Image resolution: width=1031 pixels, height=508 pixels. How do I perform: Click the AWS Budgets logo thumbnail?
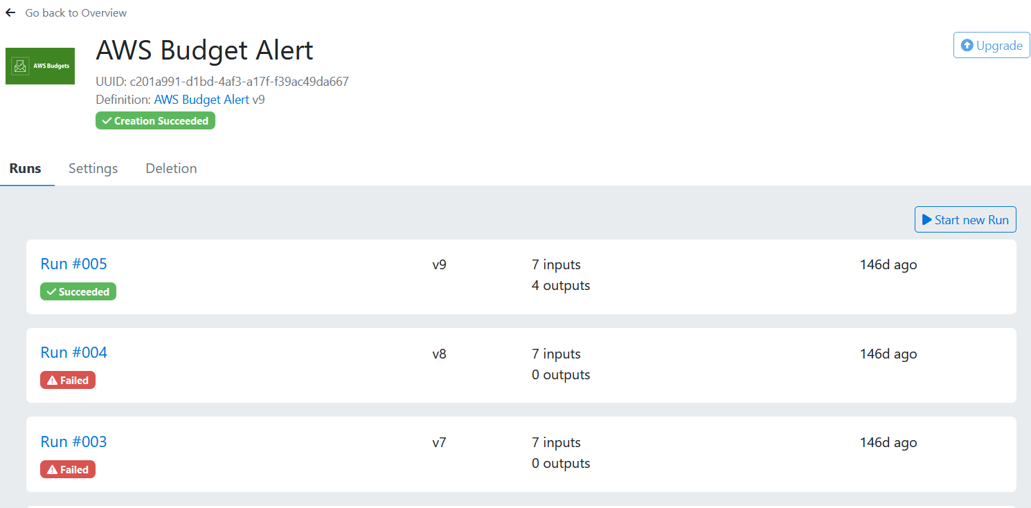click(40, 66)
